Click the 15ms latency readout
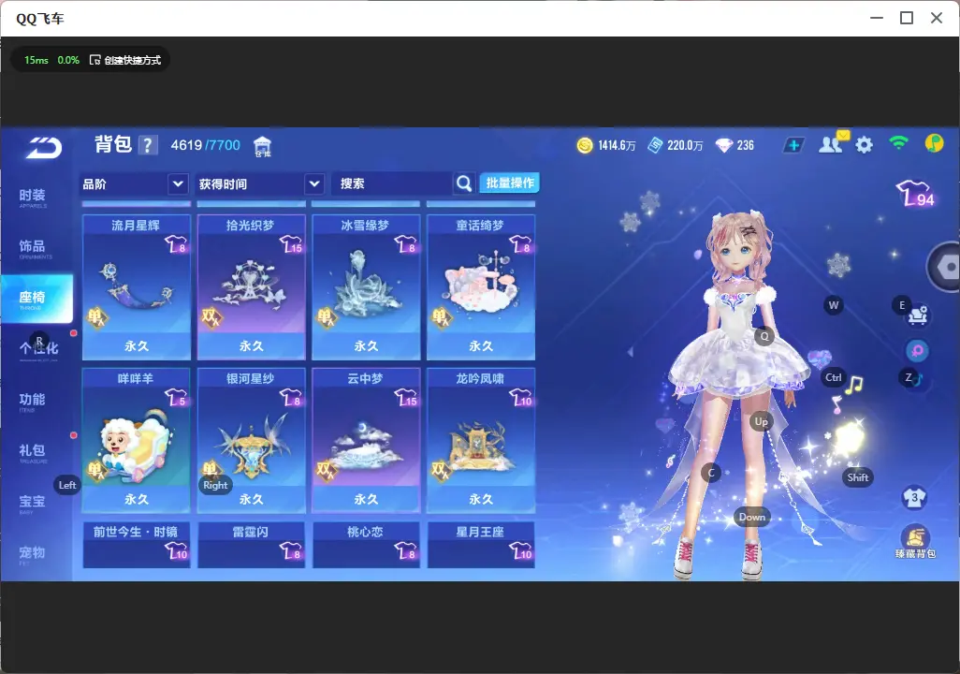 36,60
